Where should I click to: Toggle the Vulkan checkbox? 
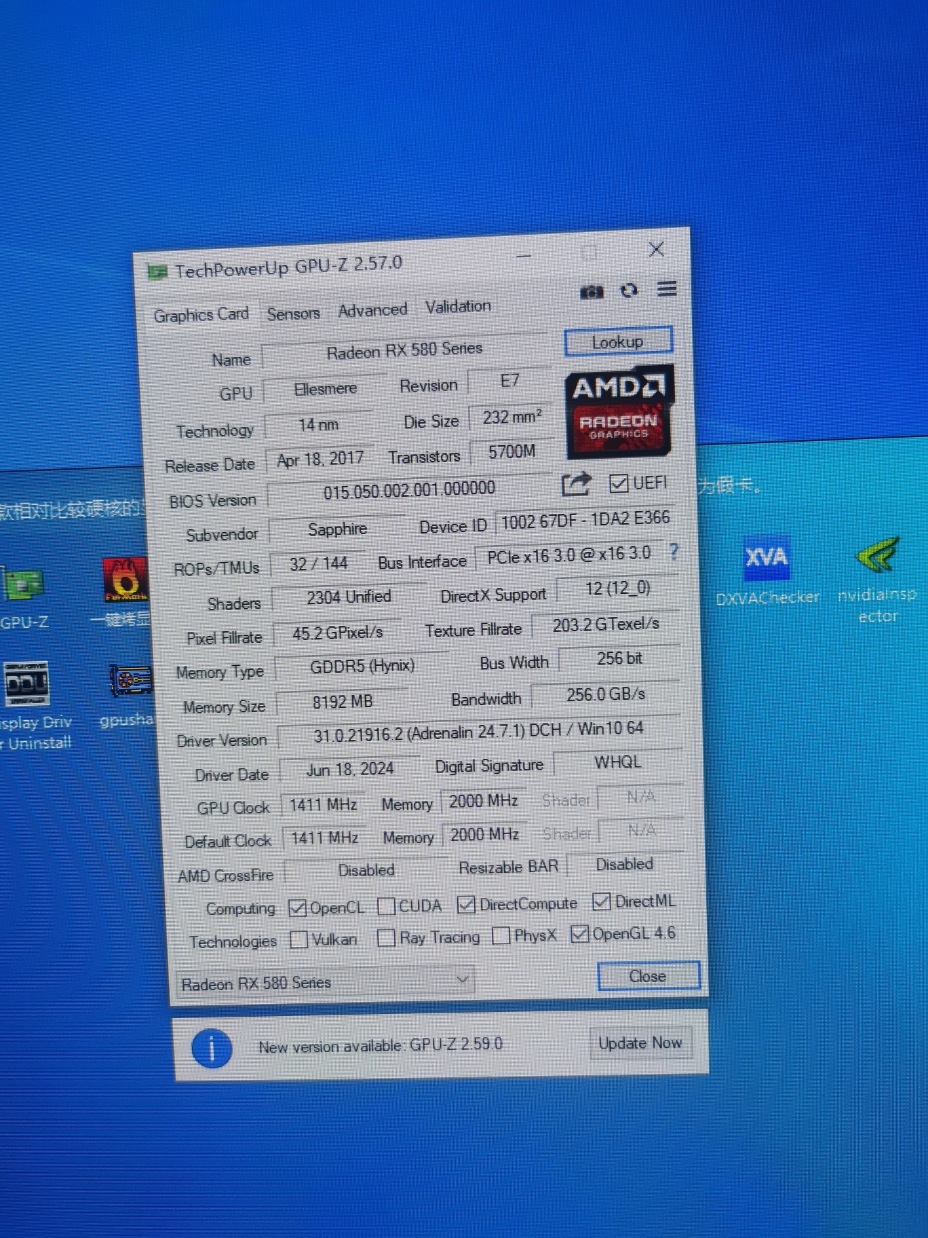click(x=298, y=940)
